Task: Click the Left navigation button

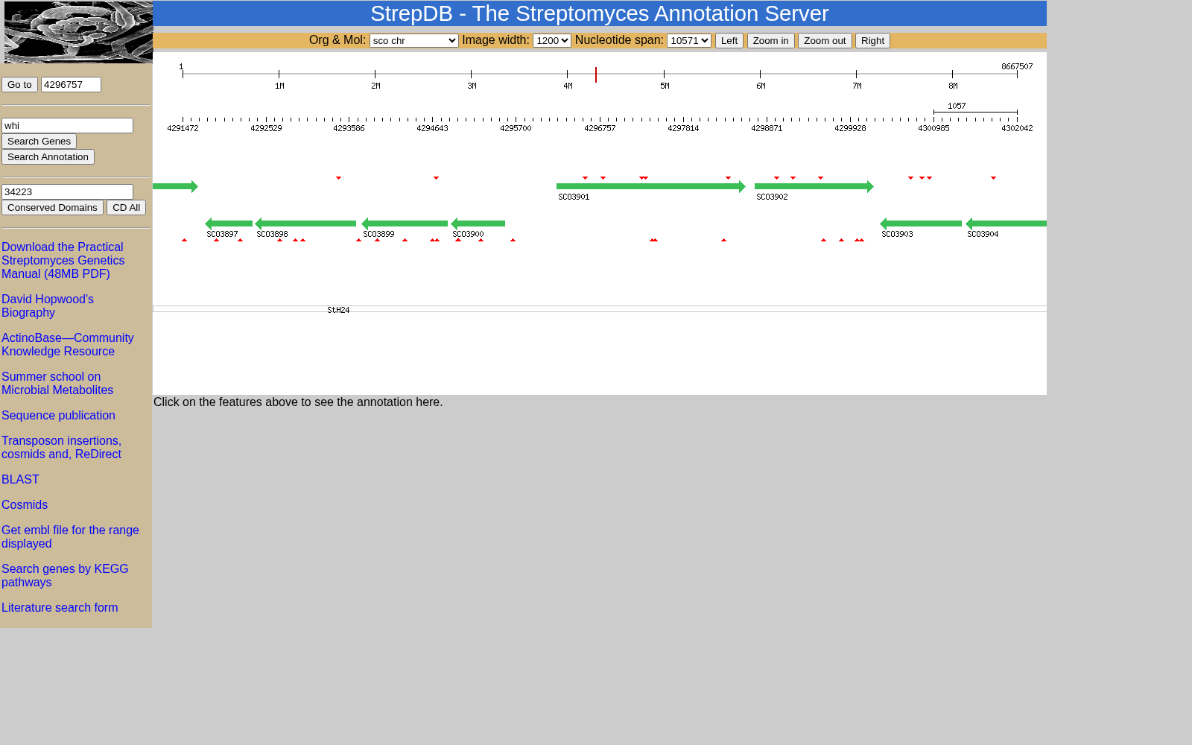Action: [x=729, y=40]
